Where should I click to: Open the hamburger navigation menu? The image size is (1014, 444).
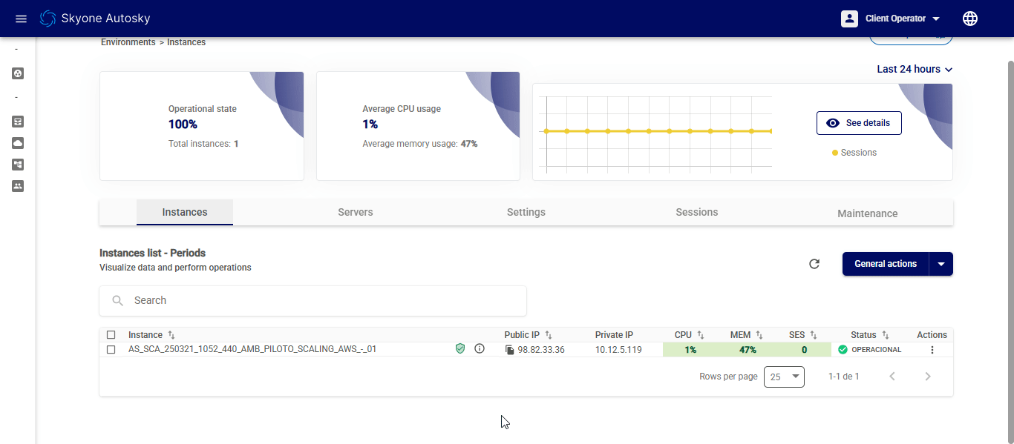pos(21,19)
